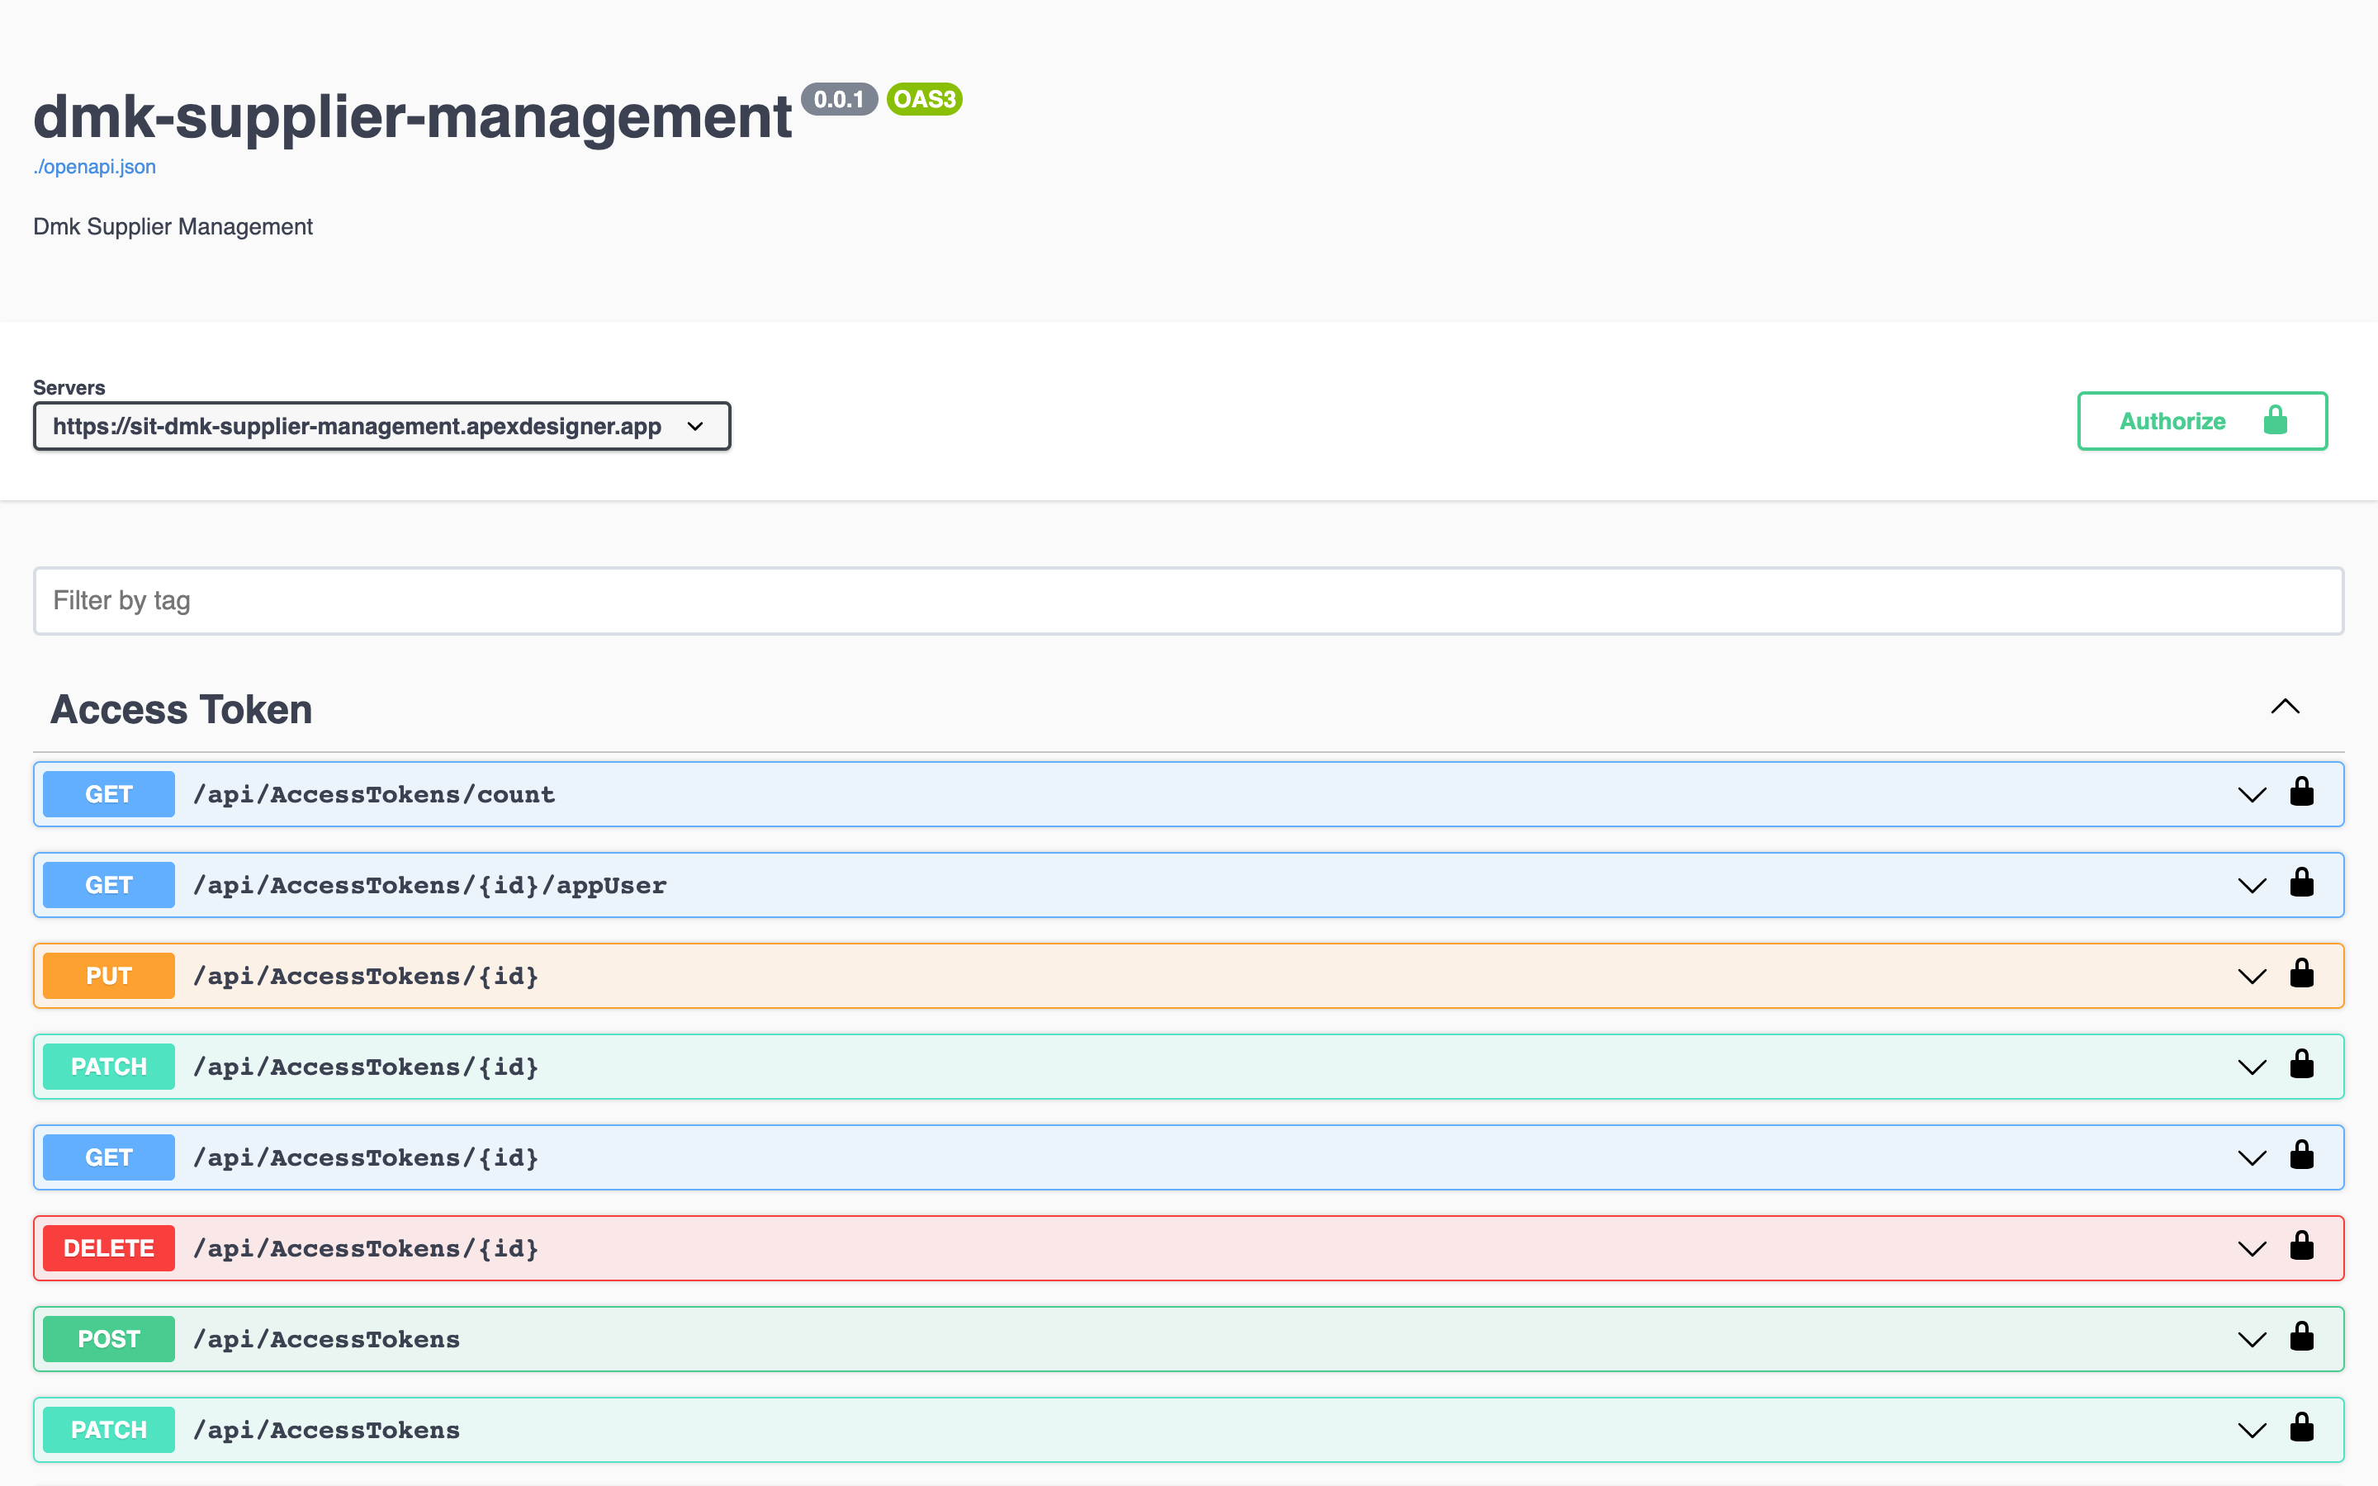Click PATCH badge for /api/AccessTokens
The height and width of the screenshot is (1486, 2378).
[x=109, y=1429]
